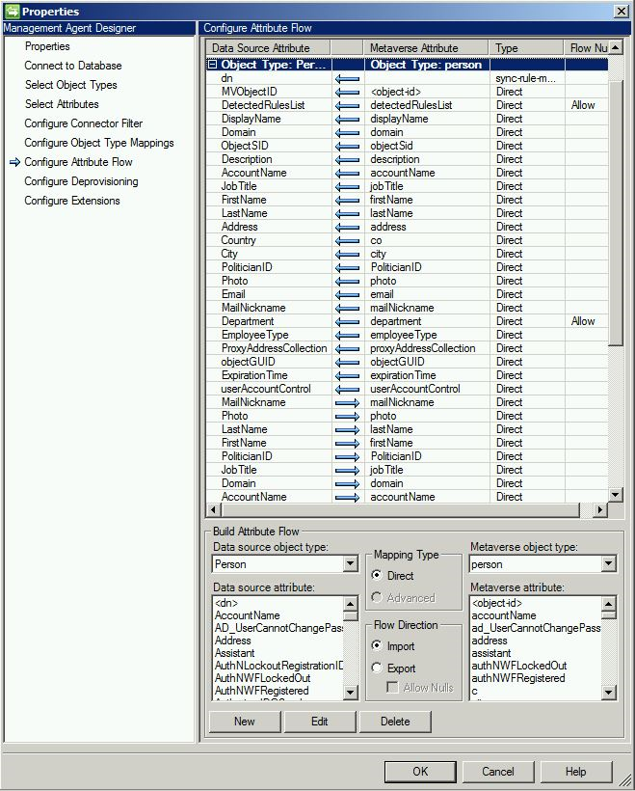This screenshot has height=791, width=635.
Task: Click import arrow on objectGUID row
Action: [347, 363]
